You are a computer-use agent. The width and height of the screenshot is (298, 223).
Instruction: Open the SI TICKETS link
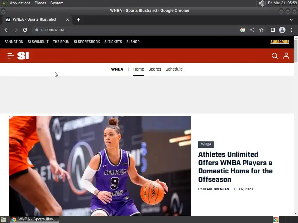point(113,42)
